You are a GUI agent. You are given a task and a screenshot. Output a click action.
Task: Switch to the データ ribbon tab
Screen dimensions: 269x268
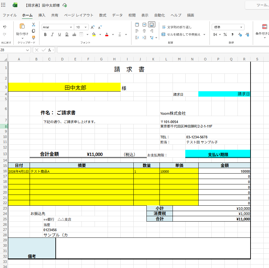click(x=117, y=15)
